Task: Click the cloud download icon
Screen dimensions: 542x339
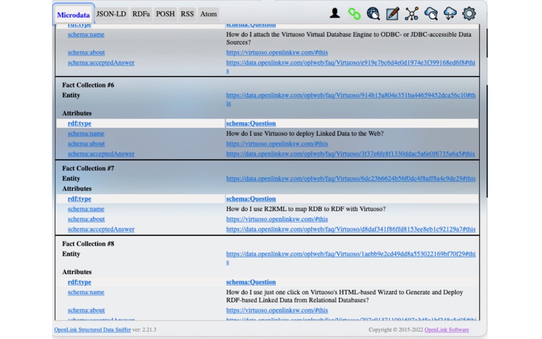Action: click(x=450, y=14)
